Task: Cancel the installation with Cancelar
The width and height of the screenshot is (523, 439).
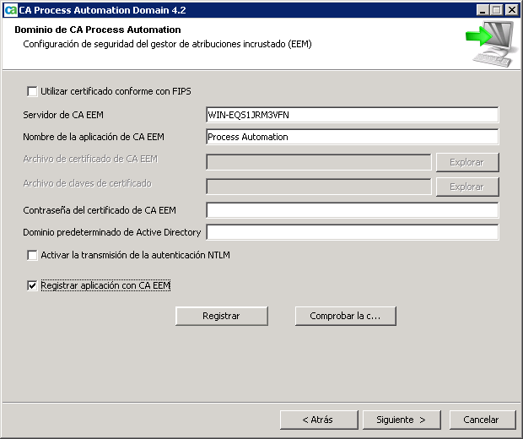Action: (481, 420)
